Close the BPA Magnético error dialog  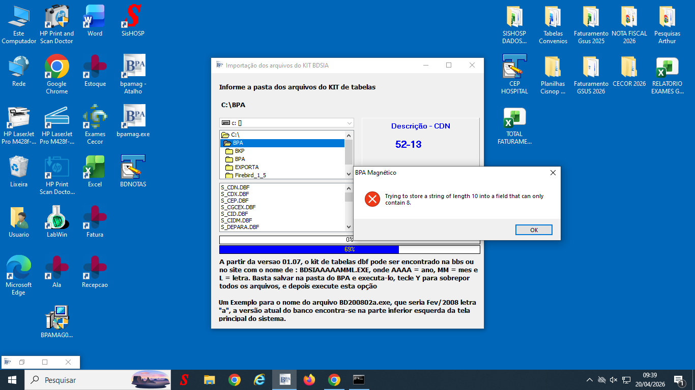coord(553,173)
